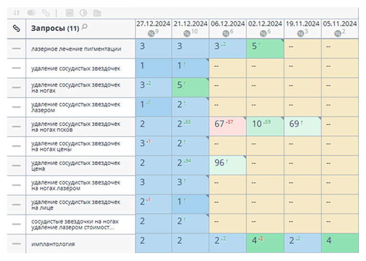Image resolution: width=366 pixels, height=261 pixels.
Task: Click dash icon beside звездочек на ногах псков
Action: click(x=16, y=127)
